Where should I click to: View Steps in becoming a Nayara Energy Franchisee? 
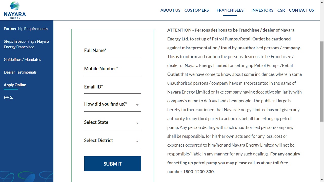coord(26,44)
